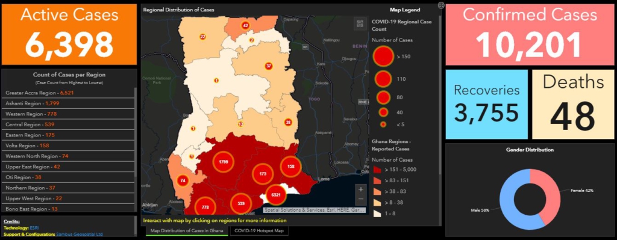Click the 6521 cluster marker on Greater Accra
The image size is (617, 240).
[x=276, y=195]
